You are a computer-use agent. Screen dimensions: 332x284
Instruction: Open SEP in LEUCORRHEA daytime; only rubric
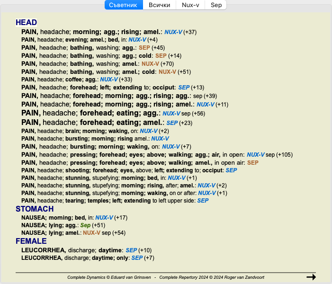pyautogui.click(x=137, y=258)
